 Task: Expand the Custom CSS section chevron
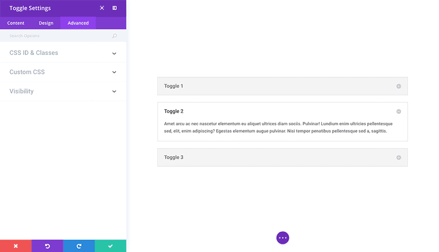coord(114,72)
